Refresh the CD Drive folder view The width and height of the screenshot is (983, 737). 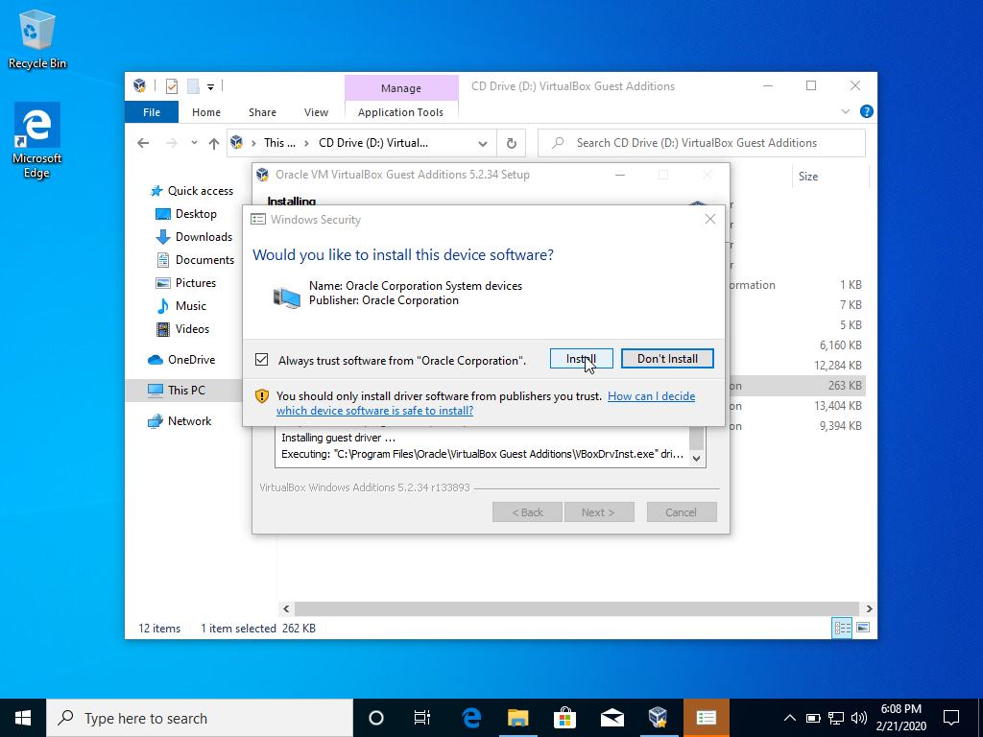(512, 144)
